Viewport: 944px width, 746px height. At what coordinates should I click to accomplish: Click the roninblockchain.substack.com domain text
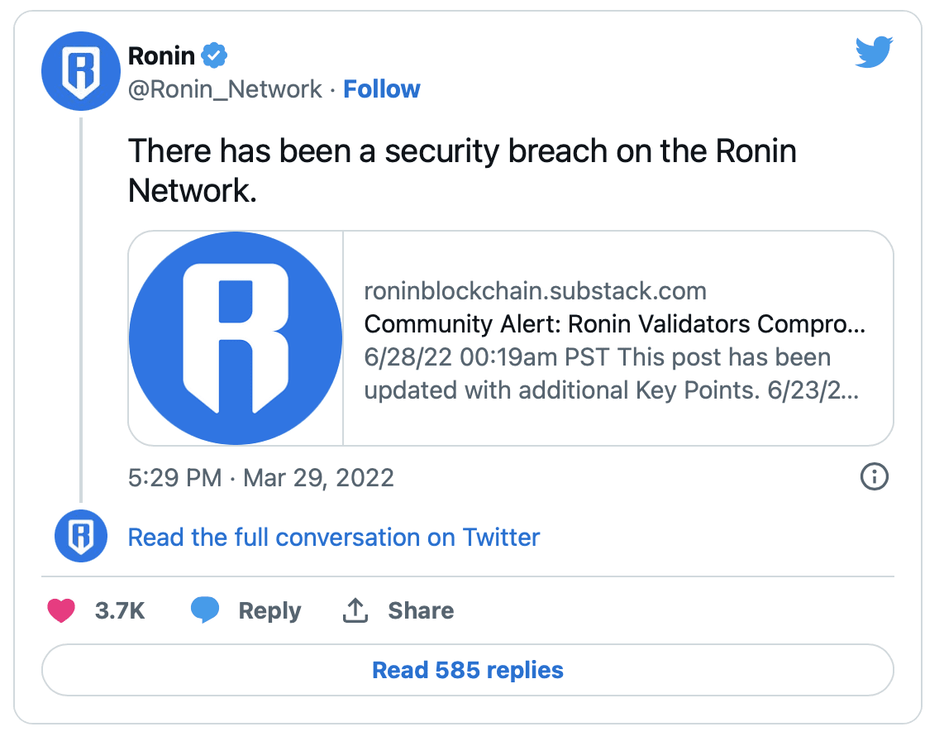click(535, 291)
